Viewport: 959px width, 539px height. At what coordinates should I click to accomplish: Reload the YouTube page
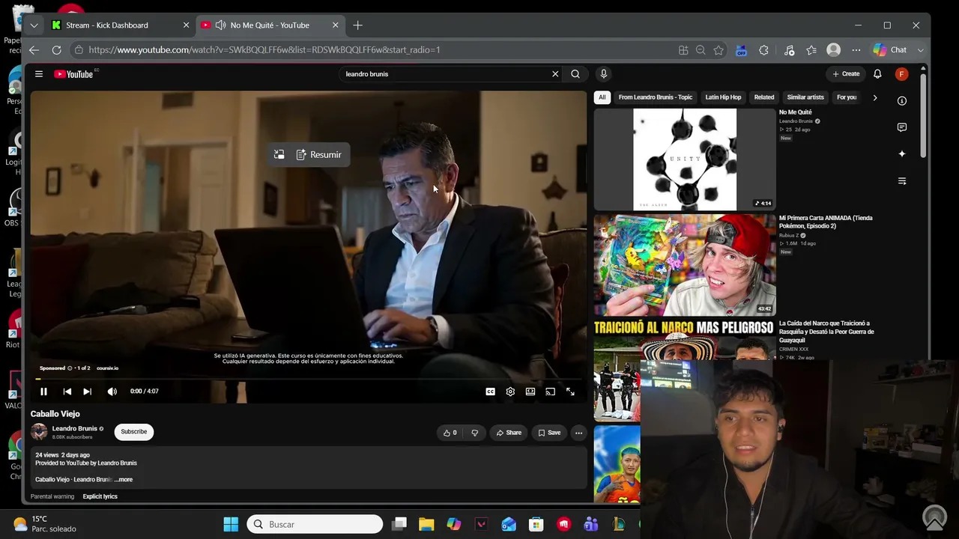(x=56, y=50)
